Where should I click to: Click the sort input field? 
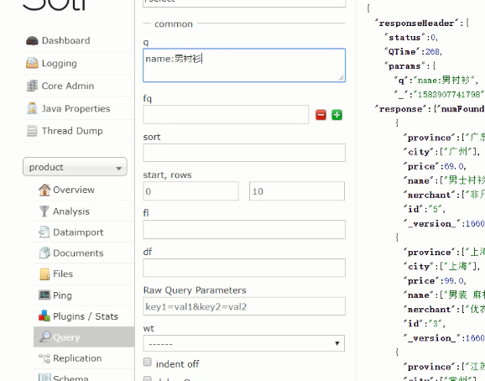point(244,153)
